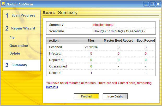Minimize the Norton AntiVirus window
The image size is (162, 106).
coord(146,4)
